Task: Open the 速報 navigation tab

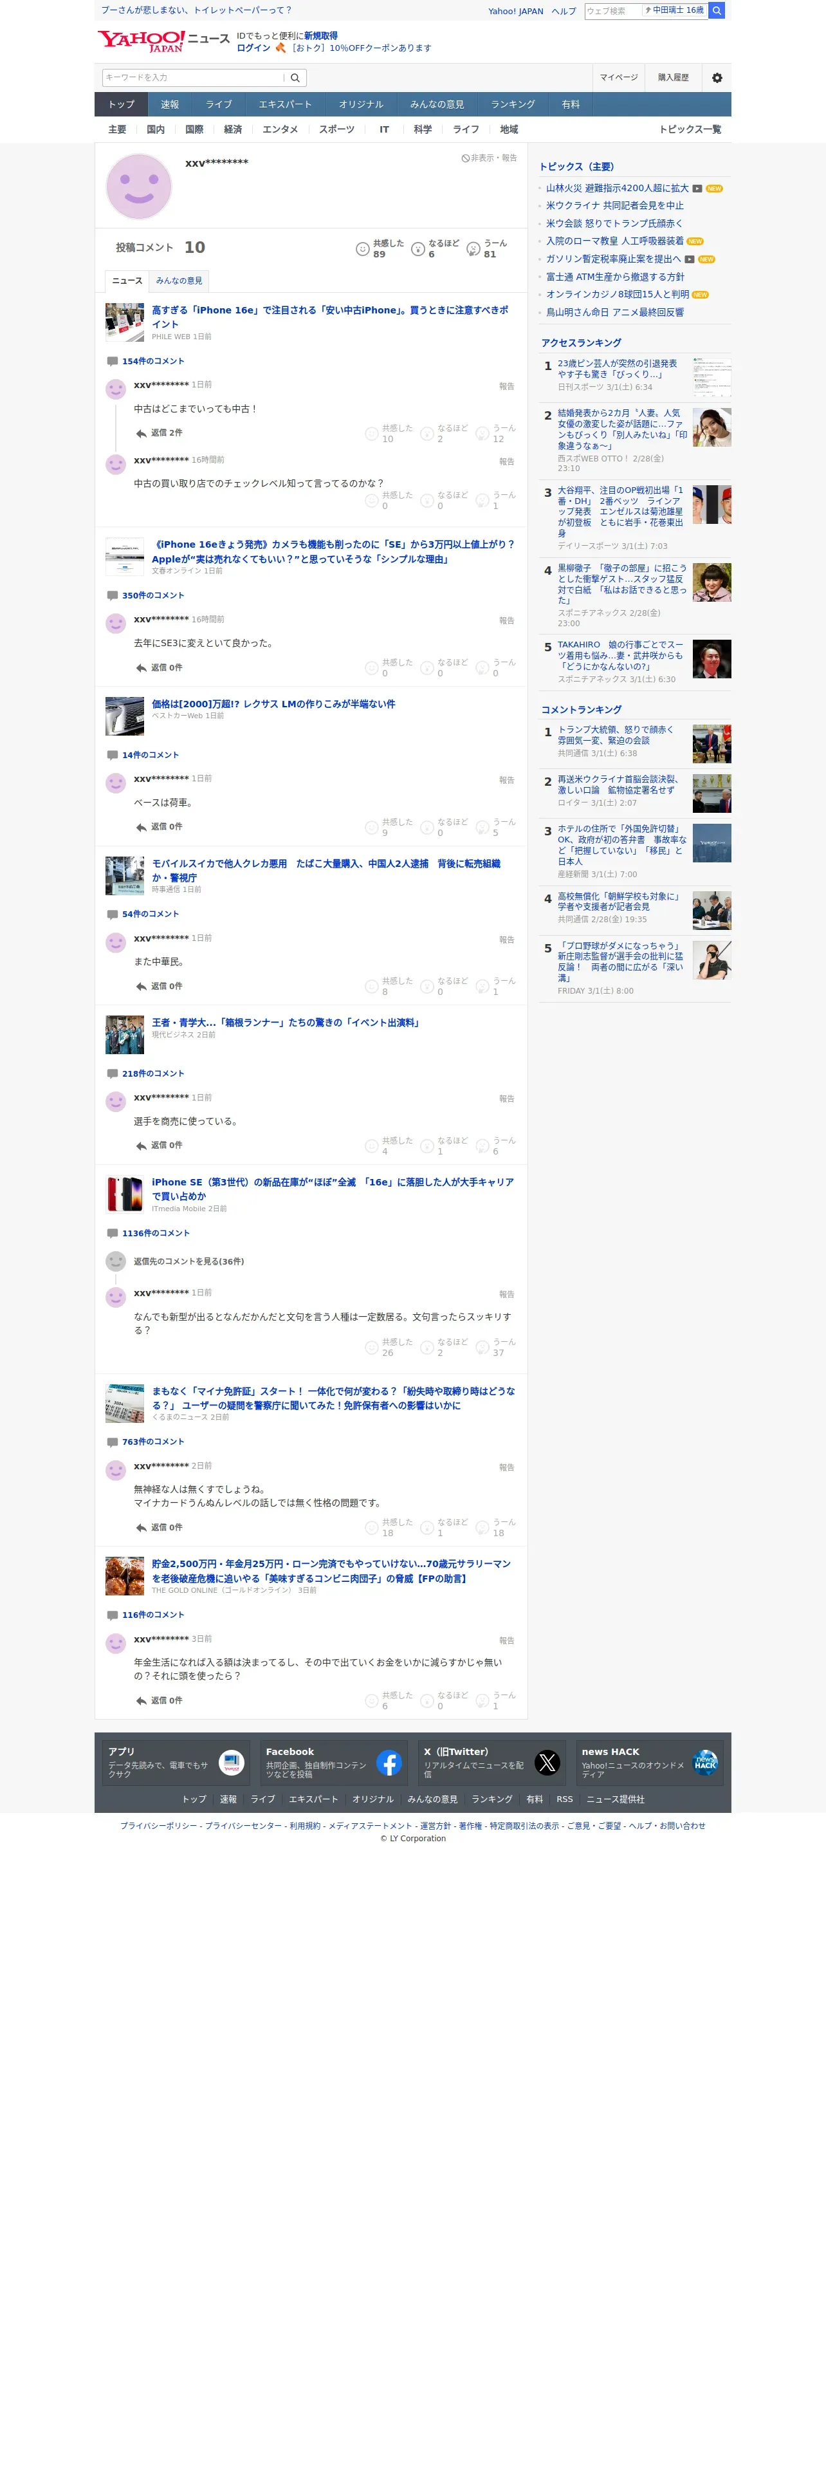Action: pos(170,104)
